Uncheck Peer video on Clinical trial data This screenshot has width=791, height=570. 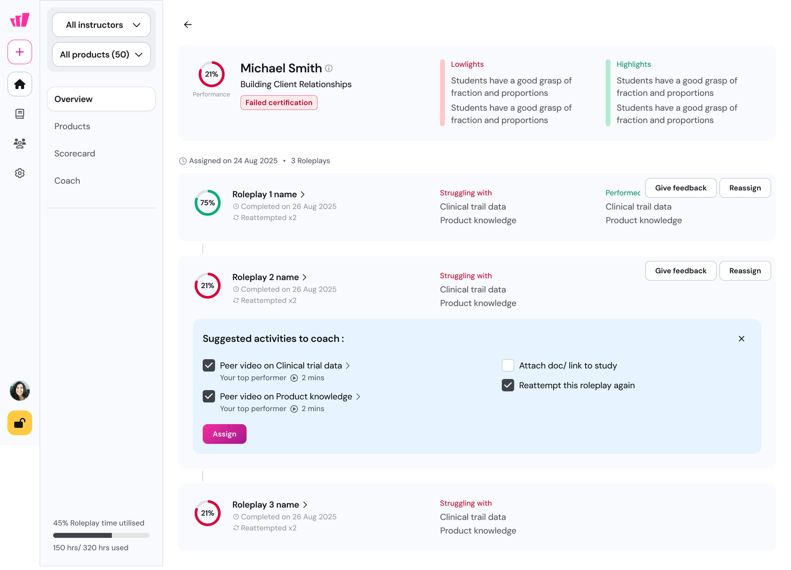(x=209, y=366)
